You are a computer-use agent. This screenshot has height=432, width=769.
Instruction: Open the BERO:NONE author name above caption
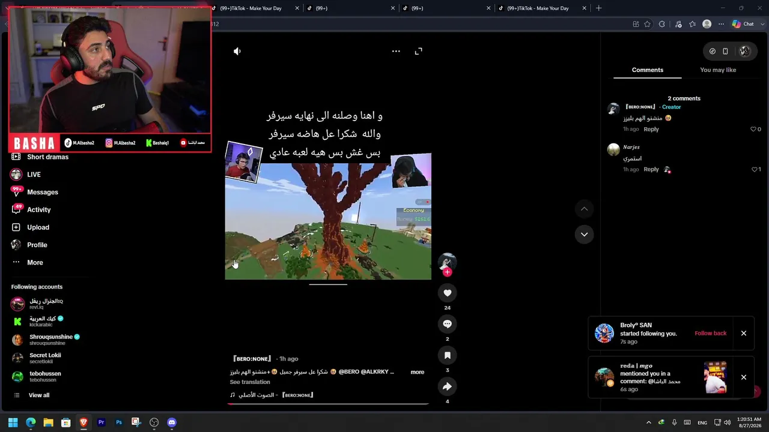tap(252, 359)
